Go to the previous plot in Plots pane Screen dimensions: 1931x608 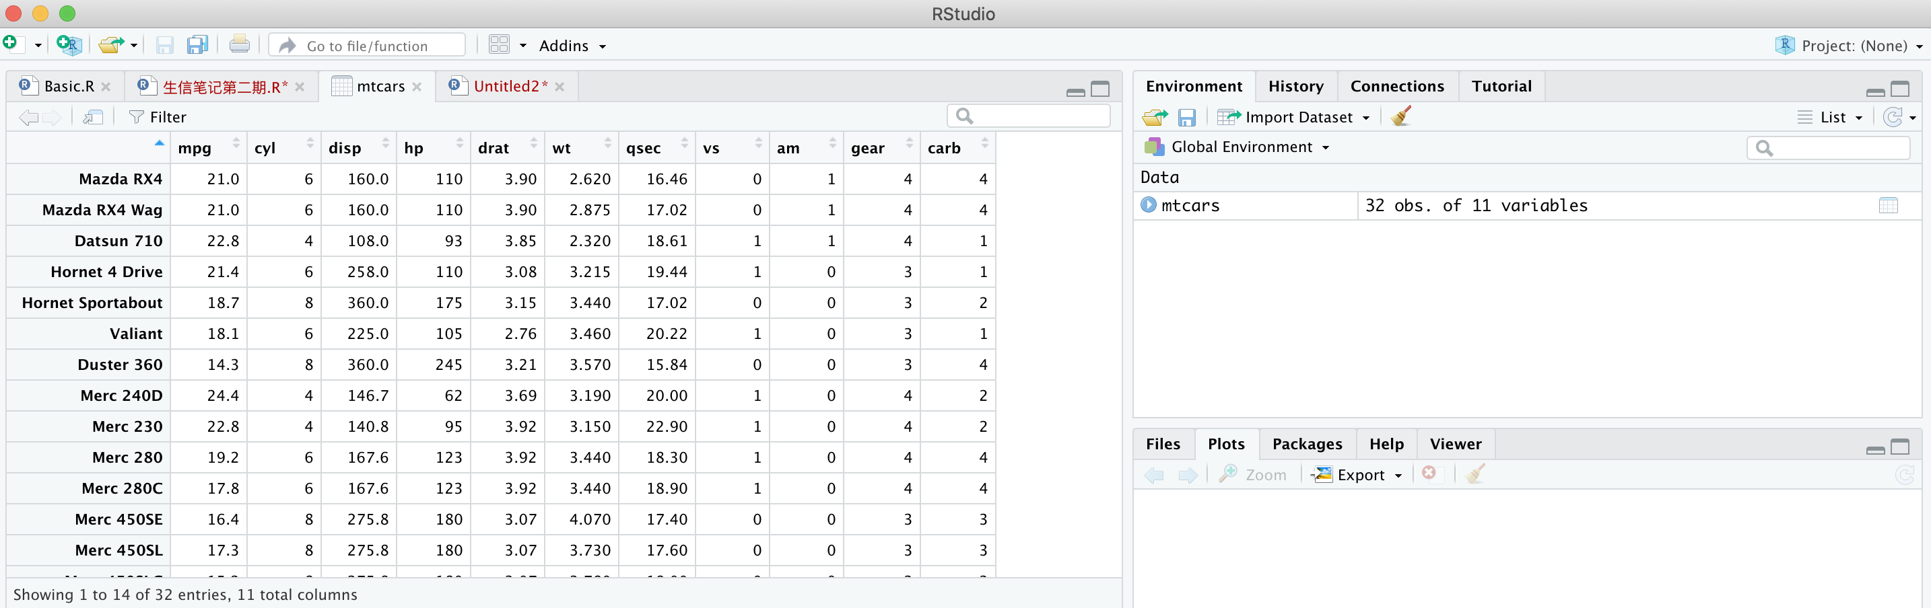[1155, 475]
